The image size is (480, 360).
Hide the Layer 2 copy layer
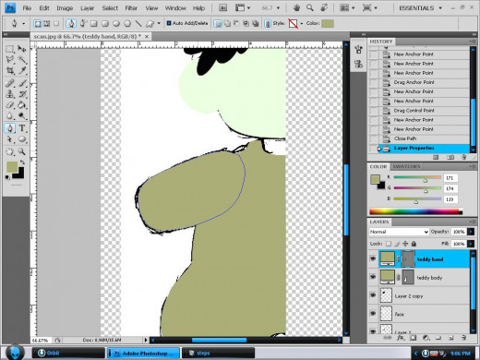[373, 295]
